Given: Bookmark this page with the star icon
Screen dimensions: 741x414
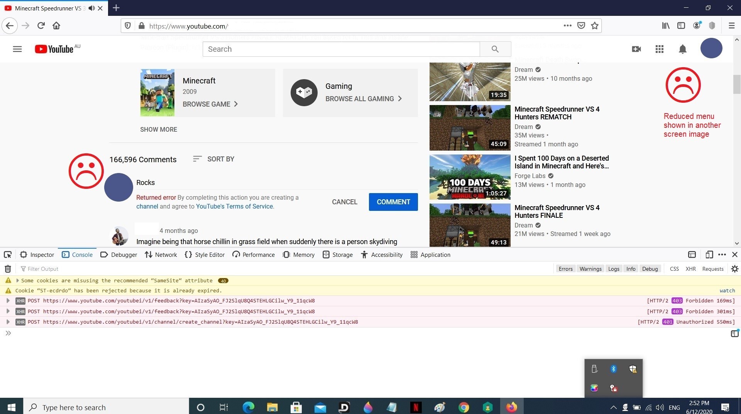Looking at the screenshot, I should coord(595,26).
